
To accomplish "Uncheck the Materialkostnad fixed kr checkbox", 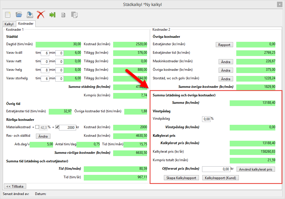I will point(57,127).
